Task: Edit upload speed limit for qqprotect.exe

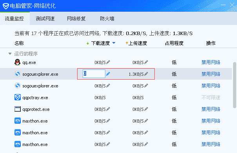Action: pyautogui.click(x=146, y=109)
